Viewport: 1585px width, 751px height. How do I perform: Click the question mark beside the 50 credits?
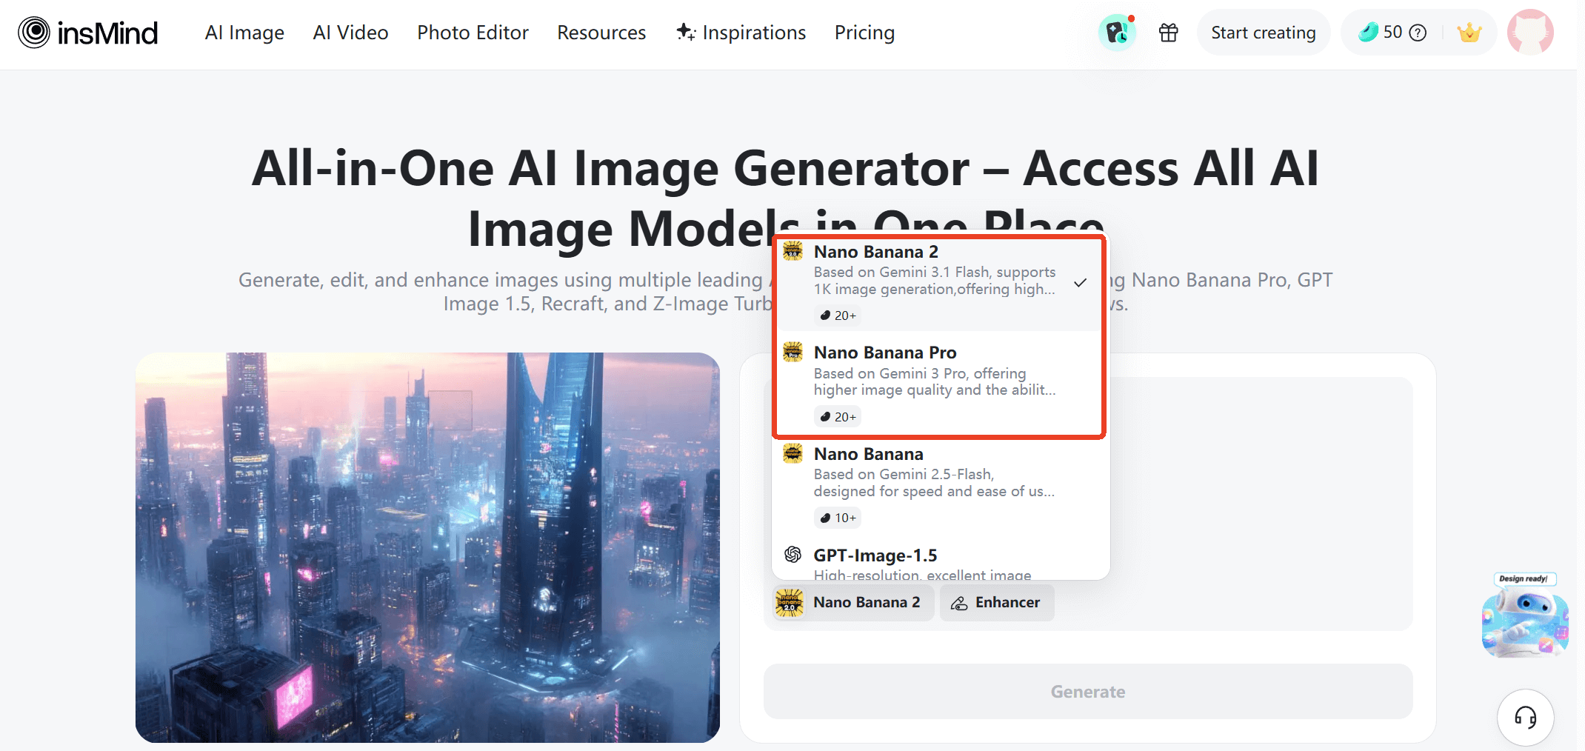click(1417, 33)
